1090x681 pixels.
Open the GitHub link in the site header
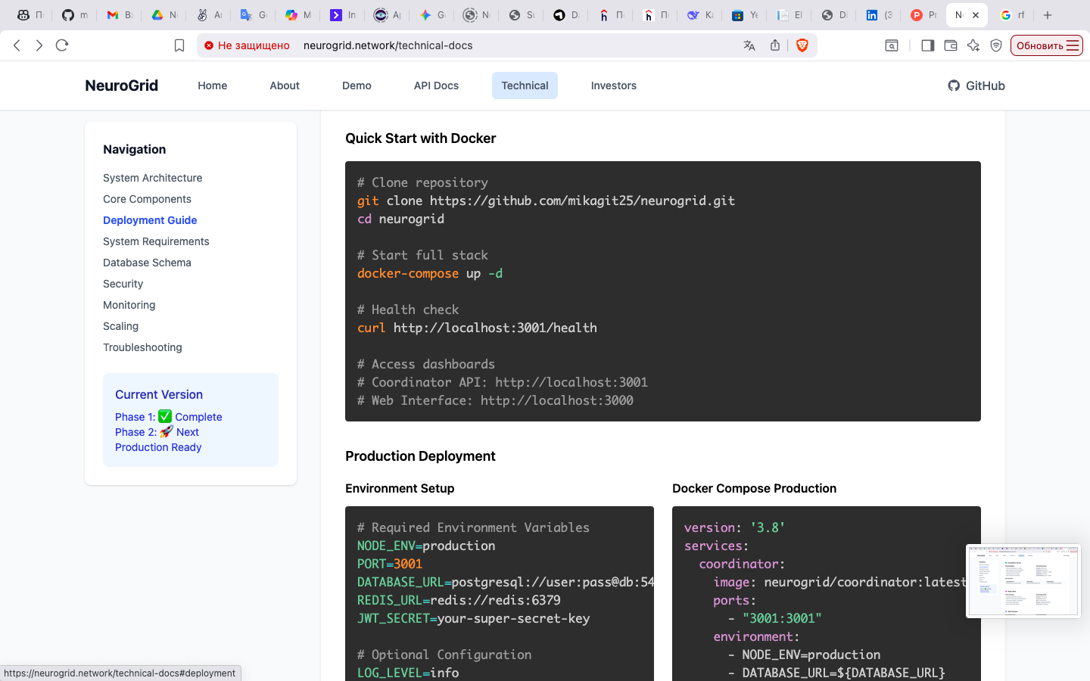pos(976,86)
